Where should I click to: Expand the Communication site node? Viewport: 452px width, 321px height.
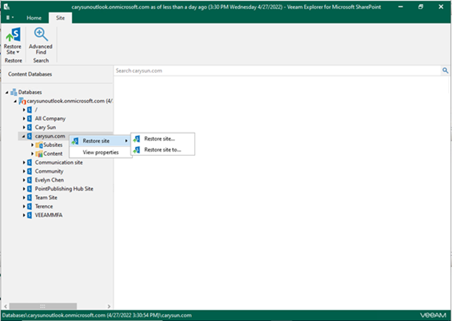coord(24,162)
